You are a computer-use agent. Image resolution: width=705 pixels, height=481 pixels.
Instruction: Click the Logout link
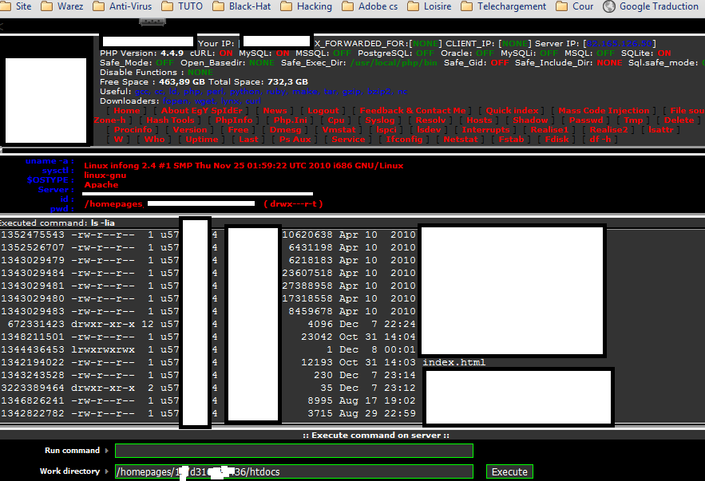click(323, 111)
